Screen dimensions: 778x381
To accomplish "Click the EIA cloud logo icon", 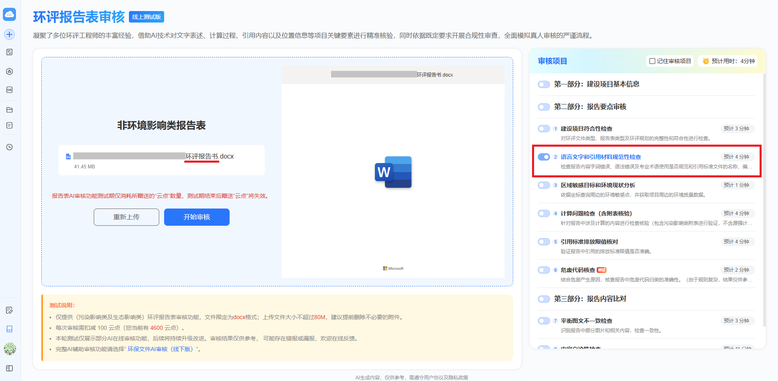I will [x=9, y=14].
